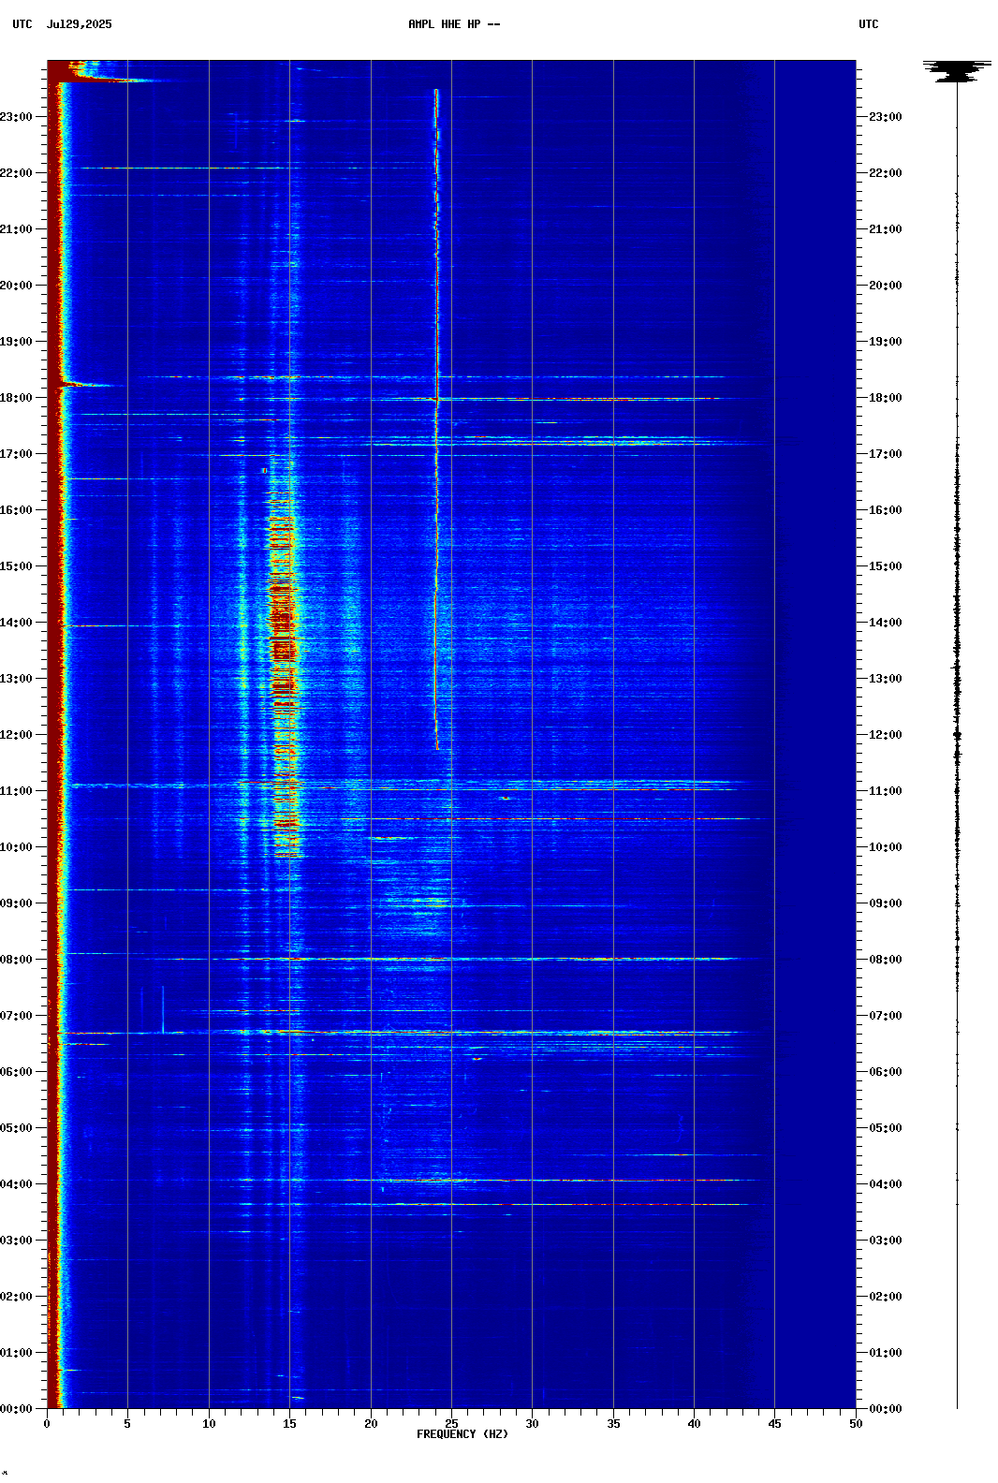Click the right-side 12:00 time label
Viewport: 998px width, 1483px height.
[886, 735]
